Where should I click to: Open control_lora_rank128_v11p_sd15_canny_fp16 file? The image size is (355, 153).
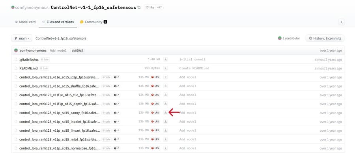point(59,113)
